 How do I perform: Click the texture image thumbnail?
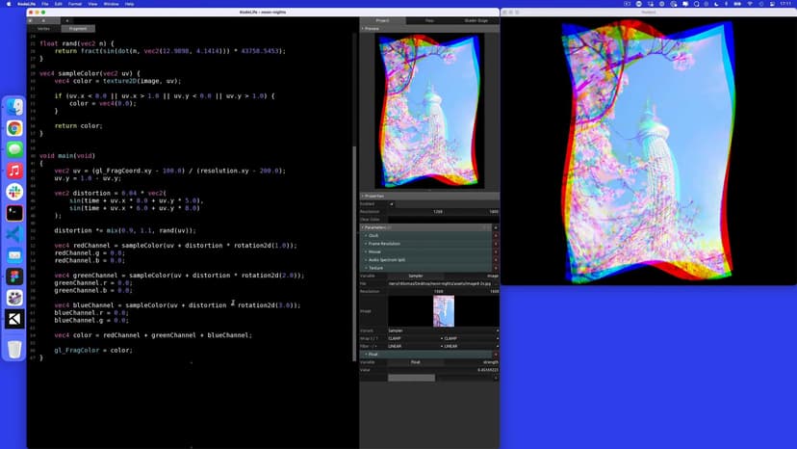point(443,310)
